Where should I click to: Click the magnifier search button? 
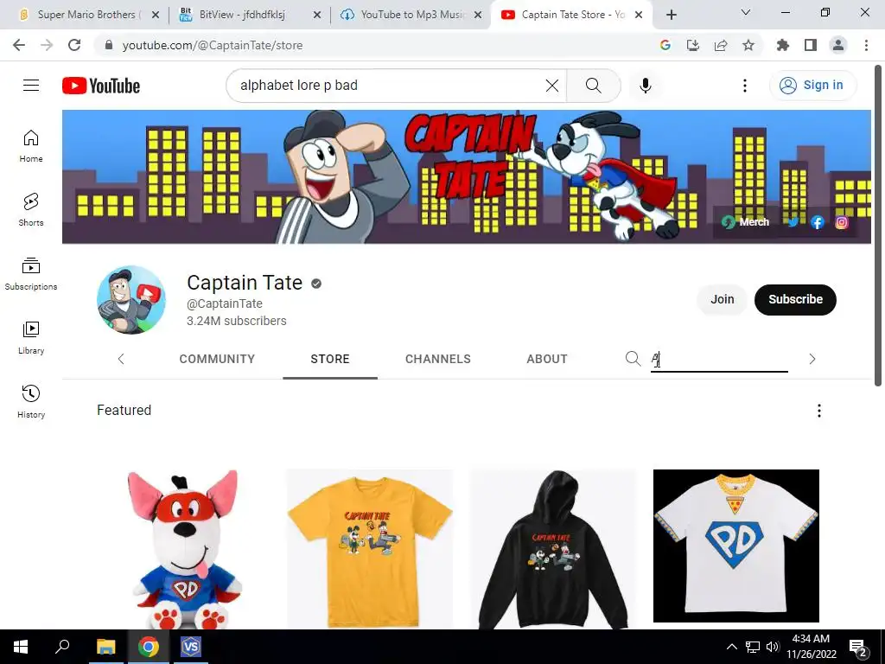coord(593,86)
